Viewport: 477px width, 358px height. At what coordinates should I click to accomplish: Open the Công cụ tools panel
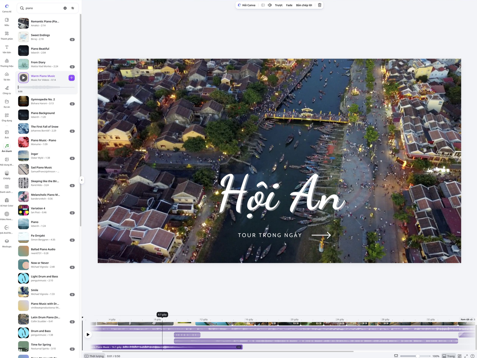coord(6,90)
